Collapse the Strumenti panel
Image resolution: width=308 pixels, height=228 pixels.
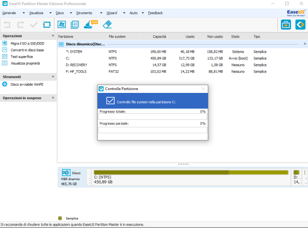pyautogui.click(x=53, y=77)
